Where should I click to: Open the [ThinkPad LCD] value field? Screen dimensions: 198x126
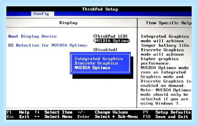tap(110, 36)
